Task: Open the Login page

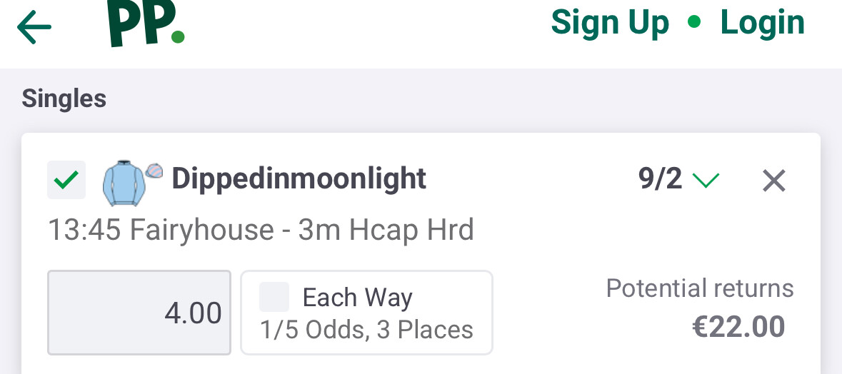Action: tap(762, 22)
